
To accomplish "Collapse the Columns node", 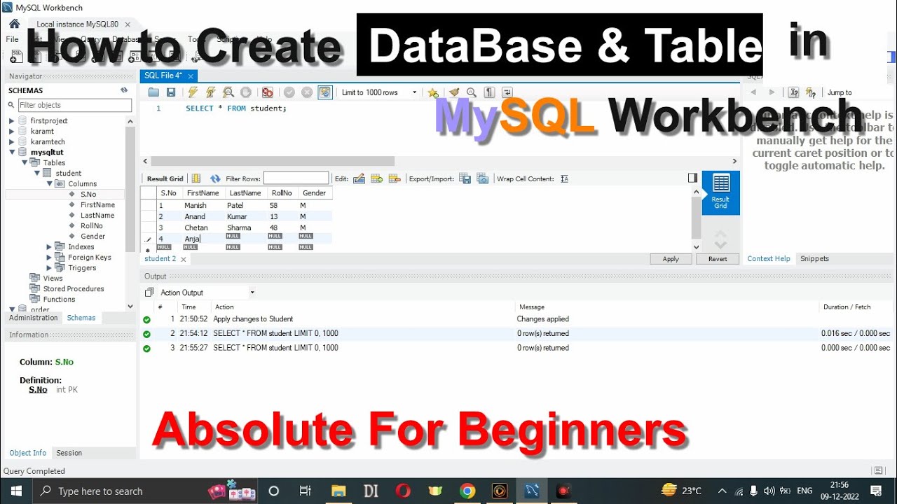I will click(49, 183).
